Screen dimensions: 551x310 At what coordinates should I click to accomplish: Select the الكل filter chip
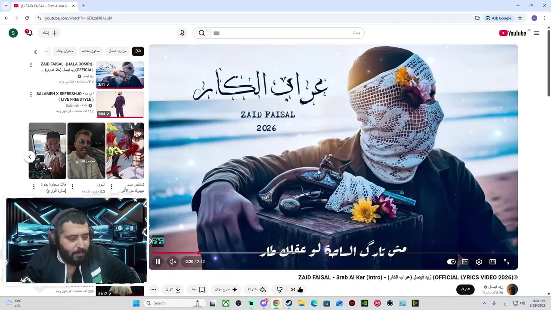pyautogui.click(x=138, y=51)
